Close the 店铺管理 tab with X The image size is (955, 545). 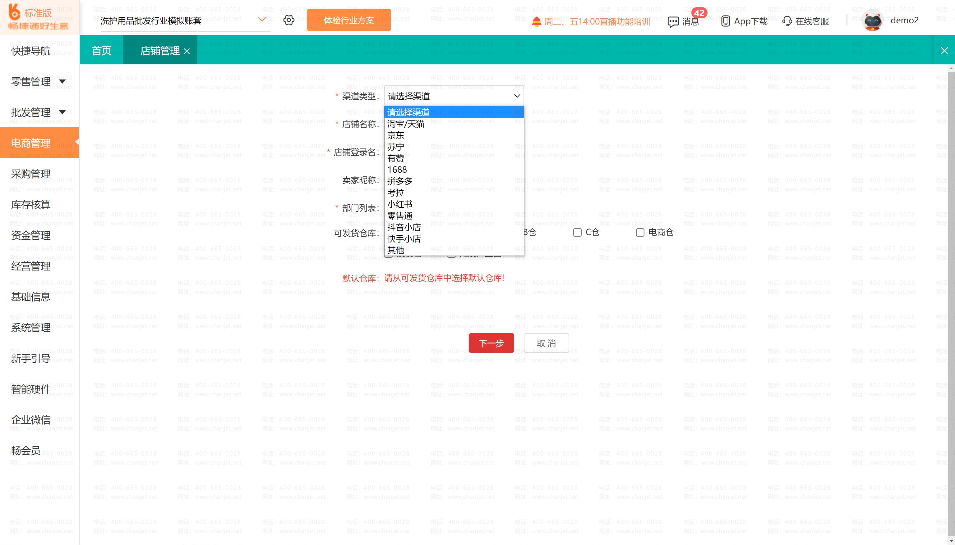coord(187,51)
